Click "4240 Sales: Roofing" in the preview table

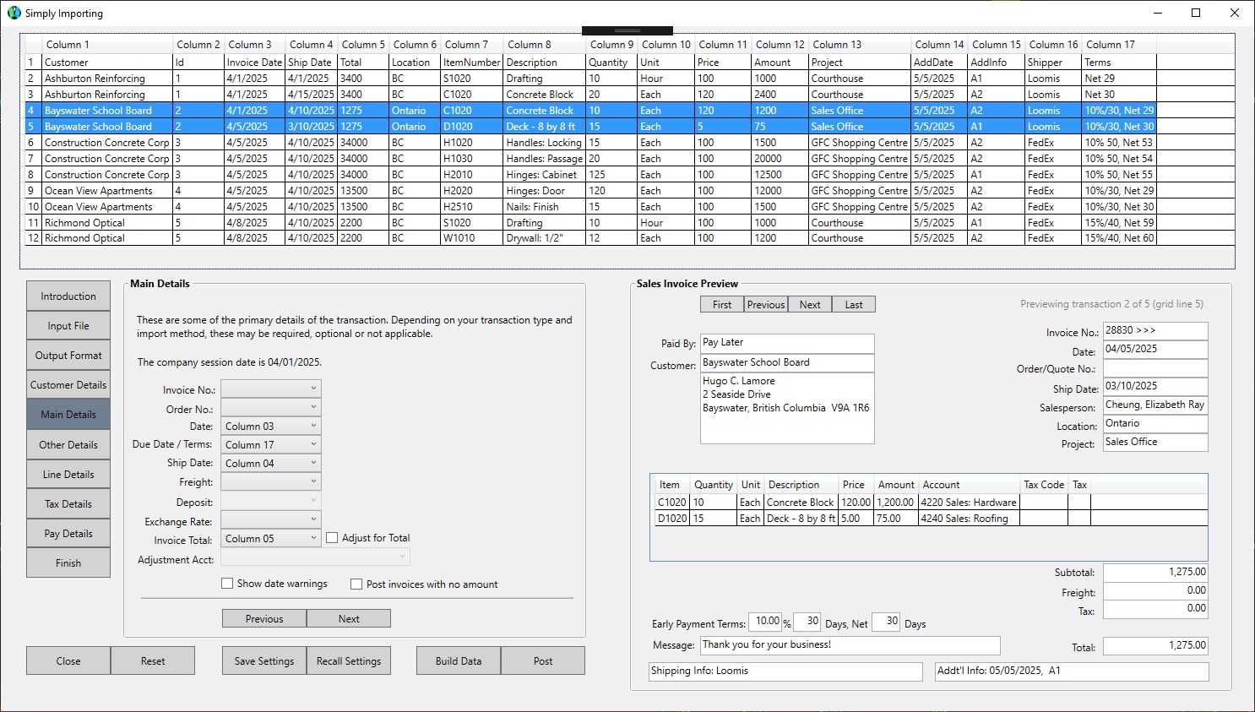coord(969,519)
